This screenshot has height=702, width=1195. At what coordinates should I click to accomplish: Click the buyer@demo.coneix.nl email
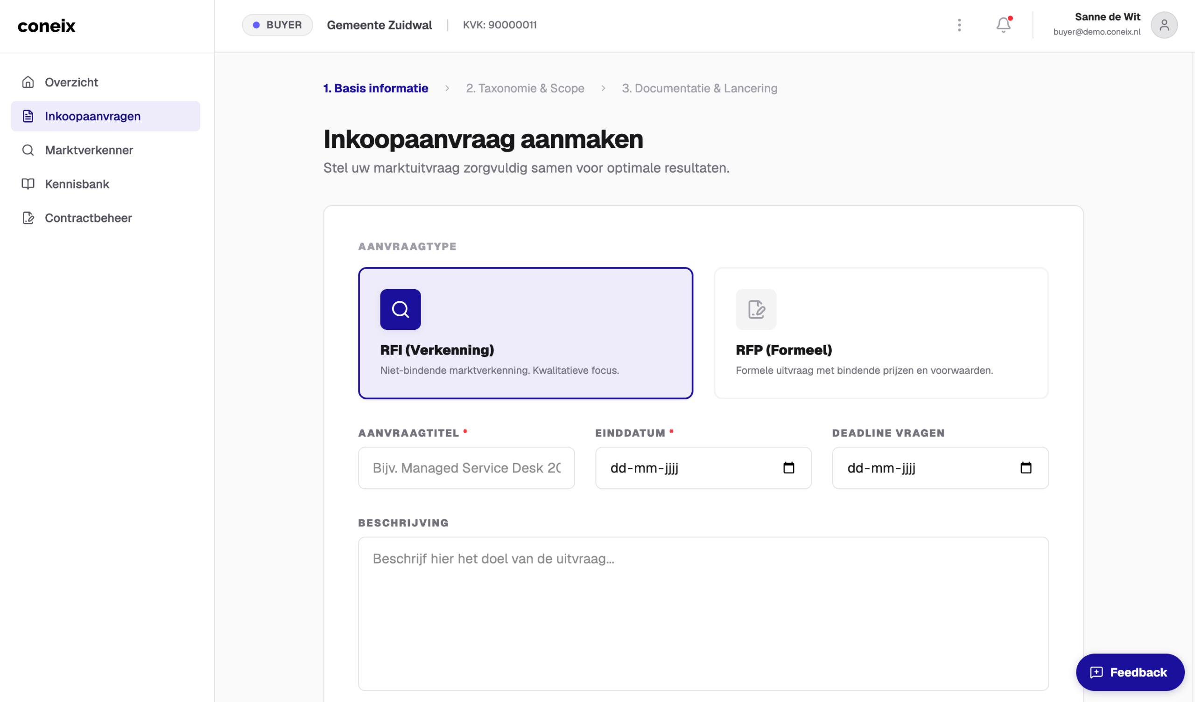click(1097, 32)
